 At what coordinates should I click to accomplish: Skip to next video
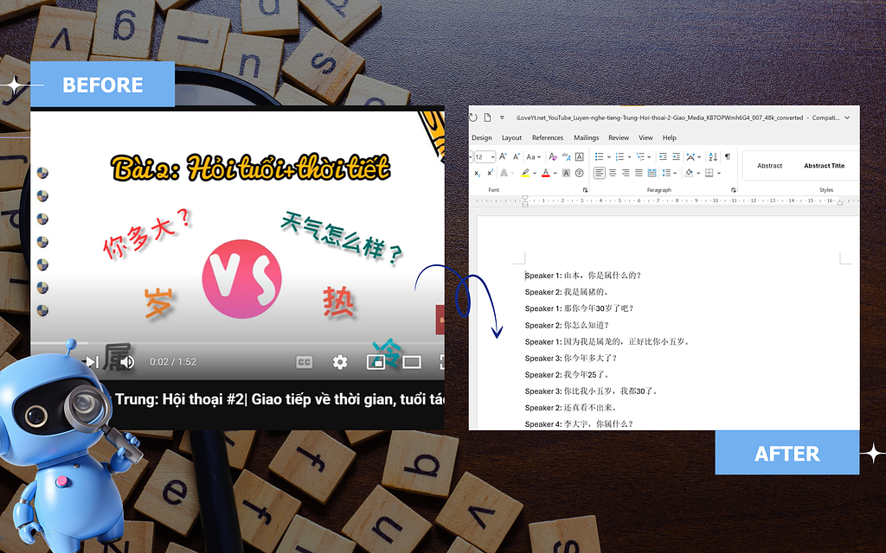tap(90, 362)
